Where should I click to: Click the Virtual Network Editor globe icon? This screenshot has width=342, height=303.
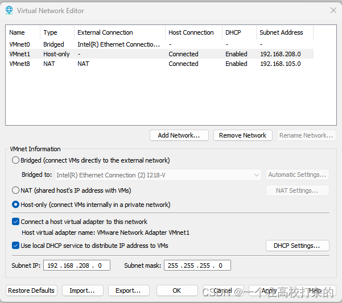9,10
